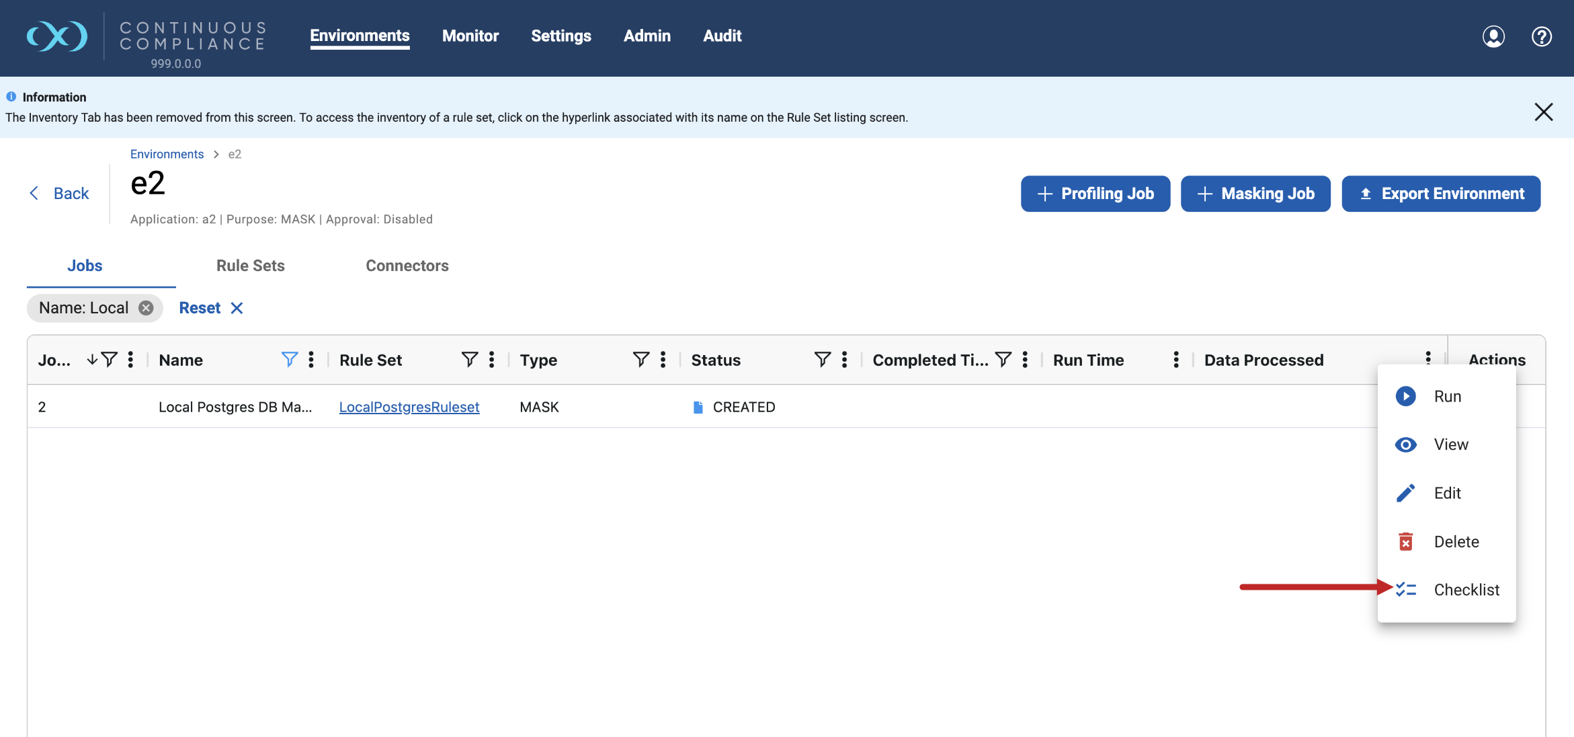Viewport: 1574px width, 737px height.
Task: Open Type column options menu
Action: pos(663,360)
